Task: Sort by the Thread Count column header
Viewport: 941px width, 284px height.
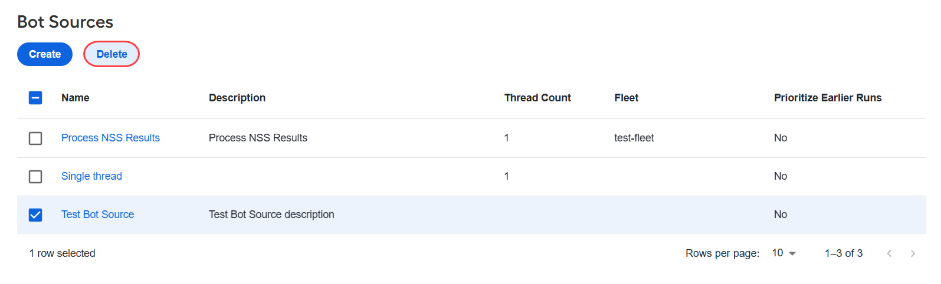Action: pyautogui.click(x=537, y=98)
